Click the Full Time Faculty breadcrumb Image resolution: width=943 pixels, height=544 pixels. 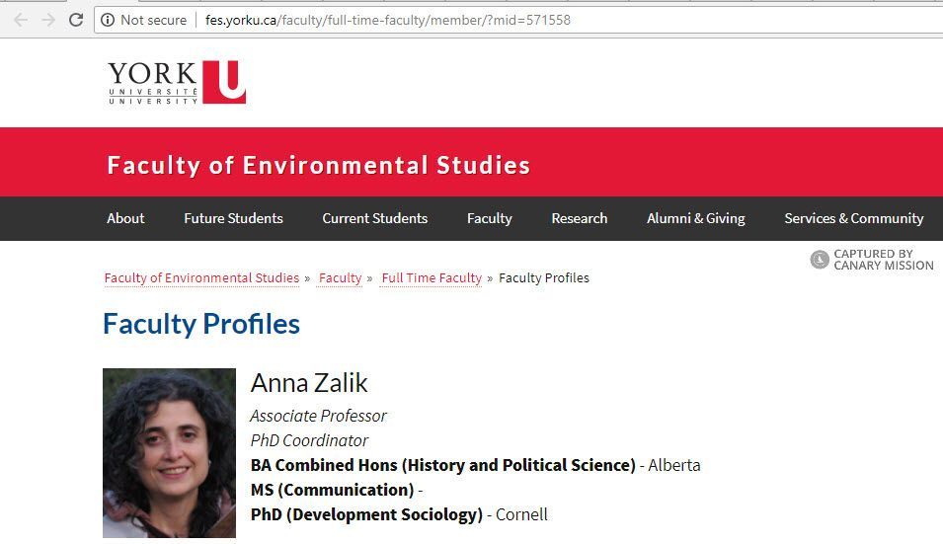[x=432, y=277]
